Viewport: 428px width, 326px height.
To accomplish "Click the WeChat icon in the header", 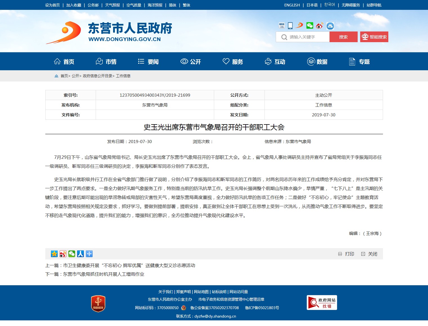I will (310, 26).
